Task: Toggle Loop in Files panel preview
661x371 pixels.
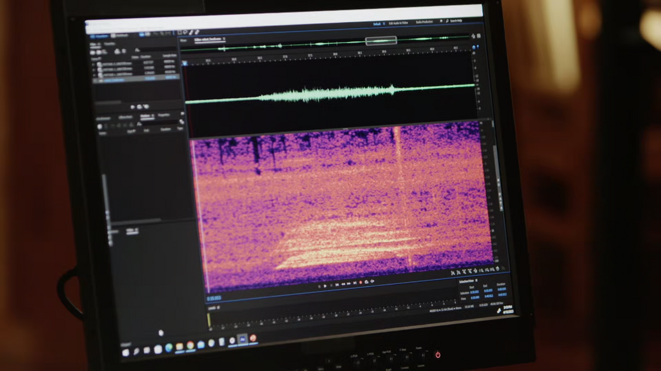Action: click(x=139, y=107)
